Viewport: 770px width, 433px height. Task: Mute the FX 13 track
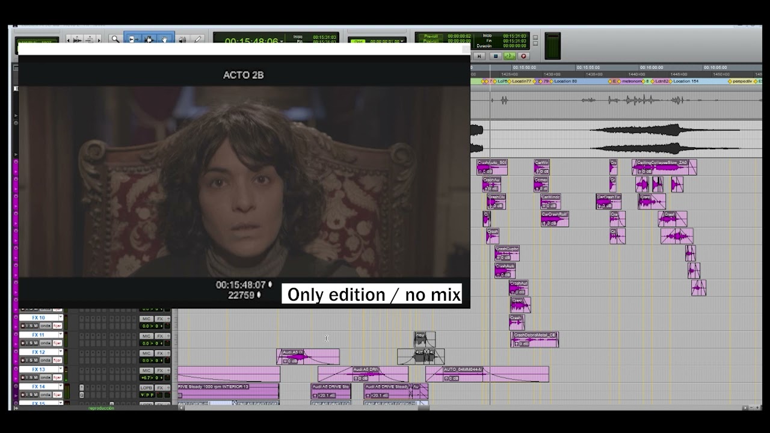tap(36, 377)
